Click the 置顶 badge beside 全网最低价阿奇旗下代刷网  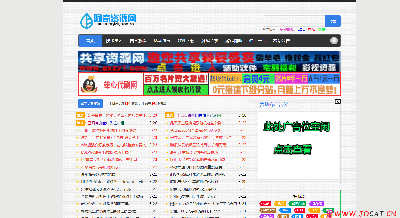click(170, 115)
